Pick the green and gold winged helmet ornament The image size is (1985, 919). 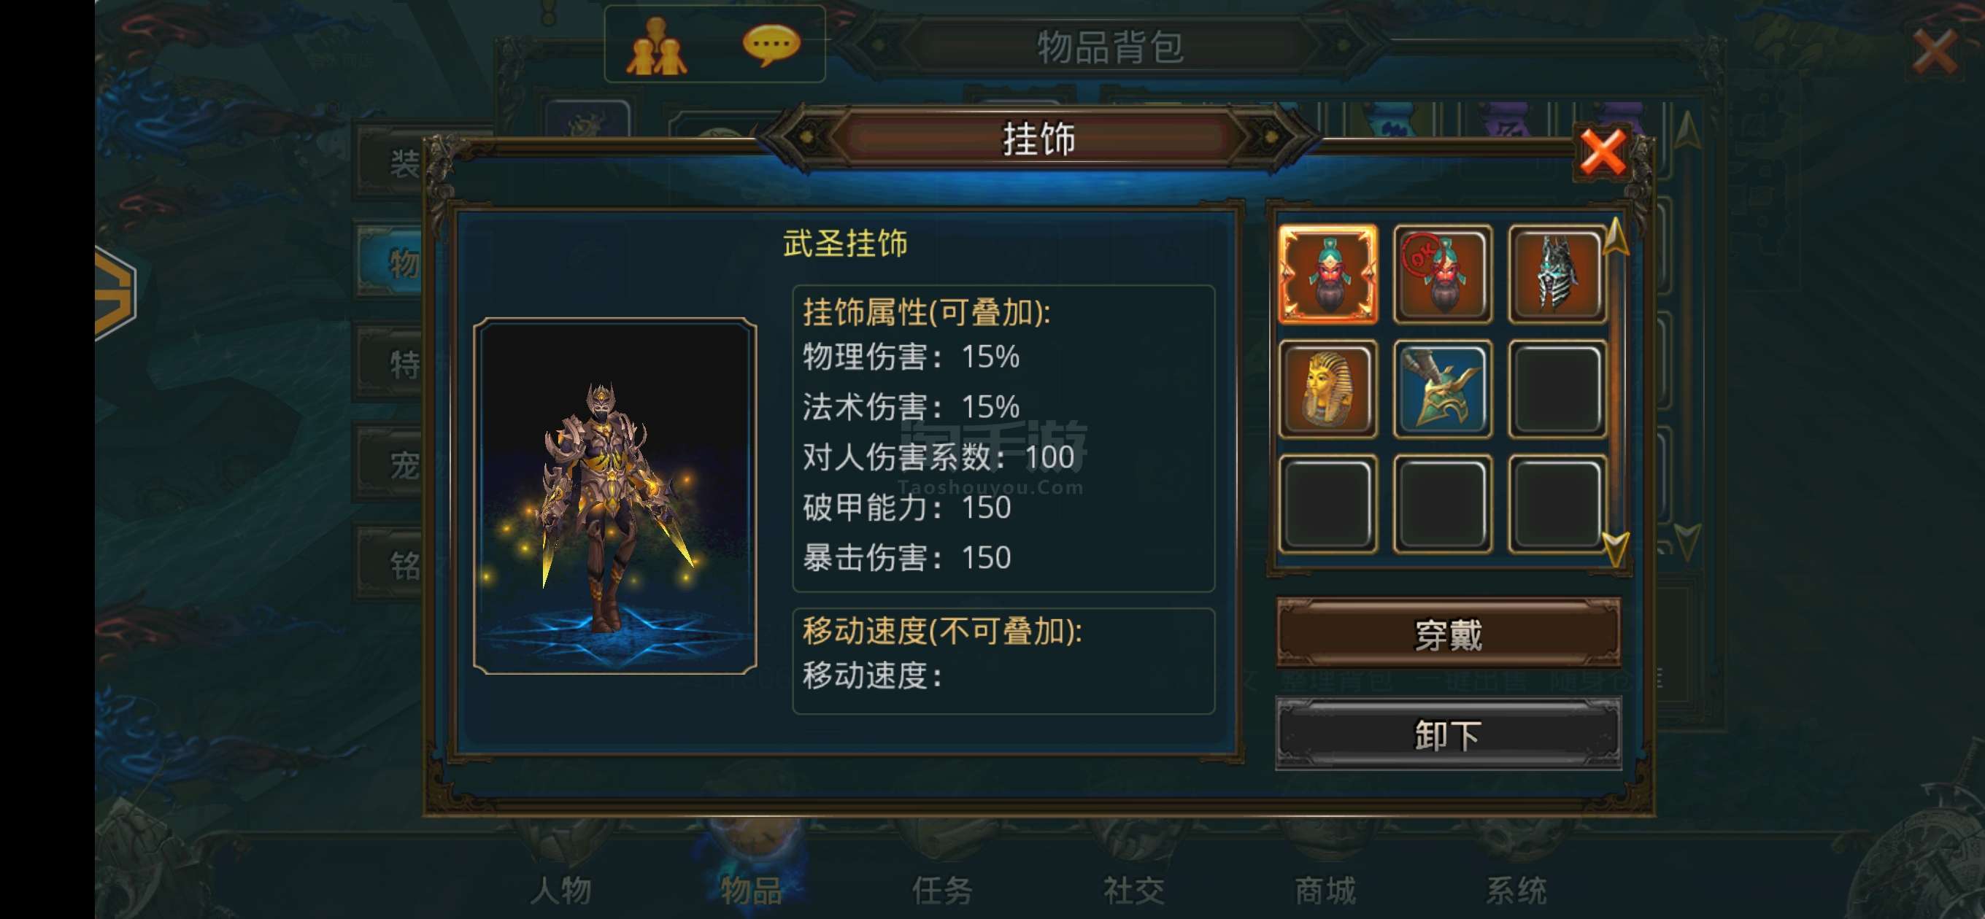coord(1442,389)
